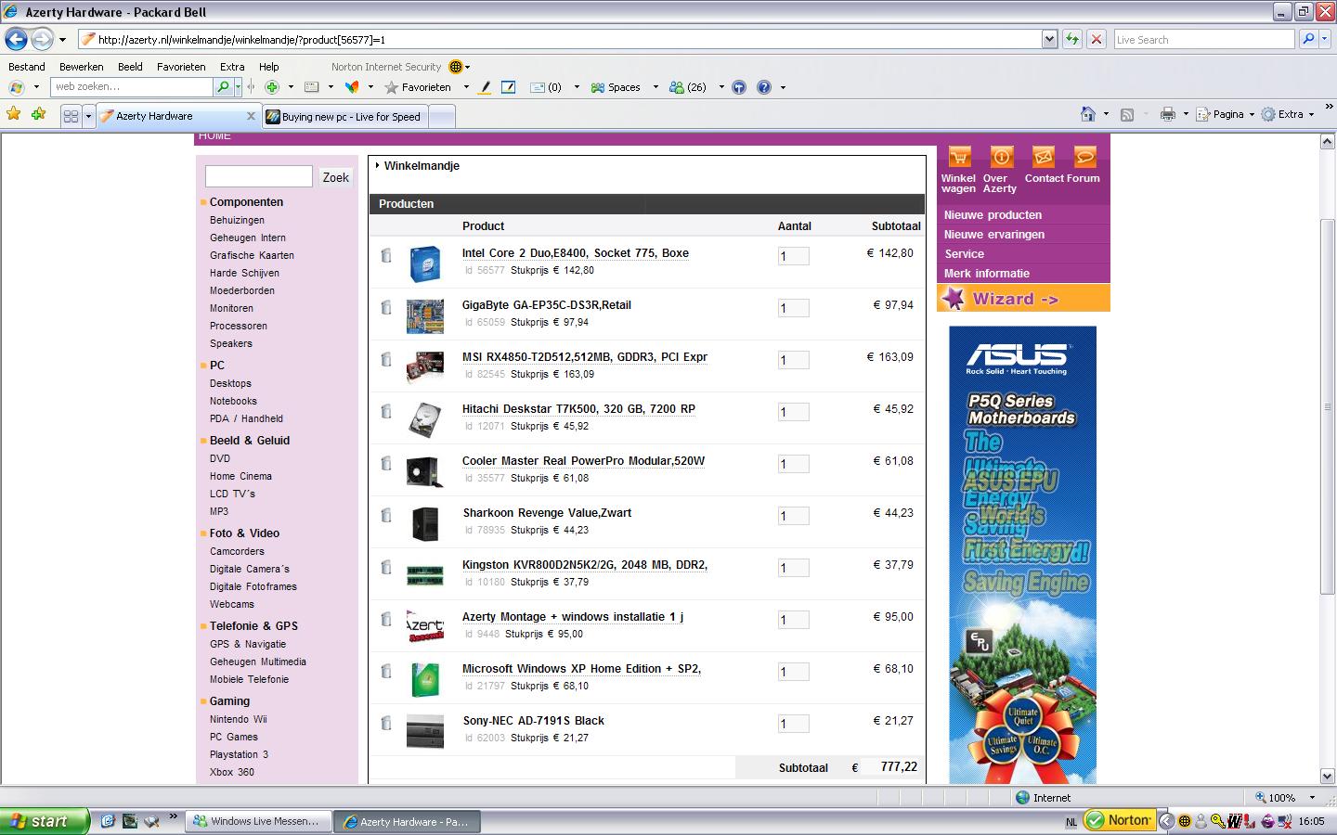The height and width of the screenshot is (835, 1337).
Task: Remove Intel Core 2 Duo E8400 with trash icon
Action: point(386,255)
